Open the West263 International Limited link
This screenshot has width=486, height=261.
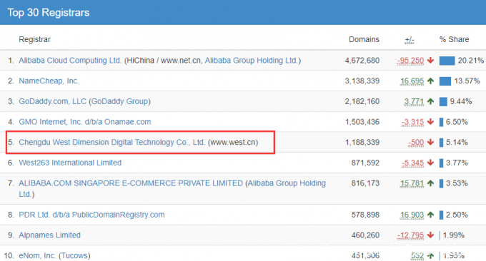70,163
